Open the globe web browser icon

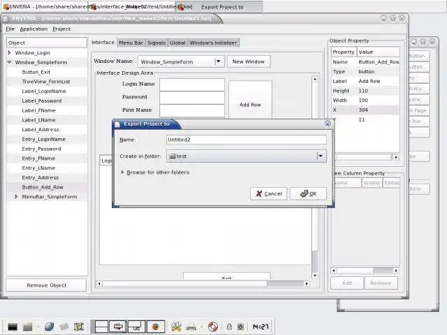point(49,327)
